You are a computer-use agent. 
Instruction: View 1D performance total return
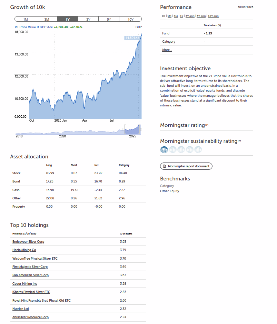(x=163, y=16)
